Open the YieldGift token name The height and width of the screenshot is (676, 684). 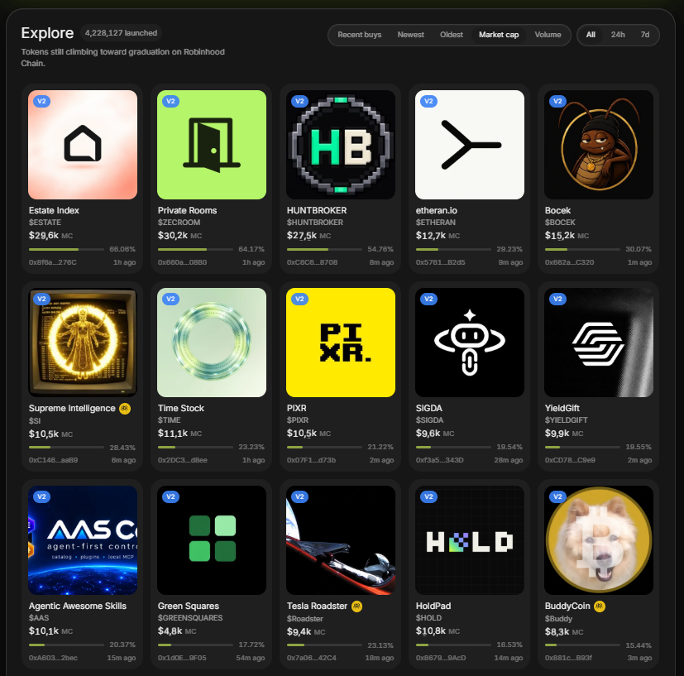pos(562,408)
